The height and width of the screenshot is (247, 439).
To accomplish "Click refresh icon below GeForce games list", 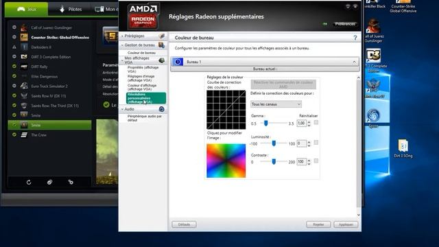I will pyautogui.click(x=29, y=182).
